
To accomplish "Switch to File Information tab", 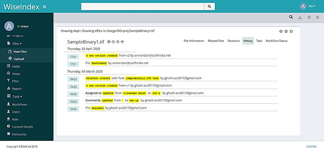I will point(194,41).
